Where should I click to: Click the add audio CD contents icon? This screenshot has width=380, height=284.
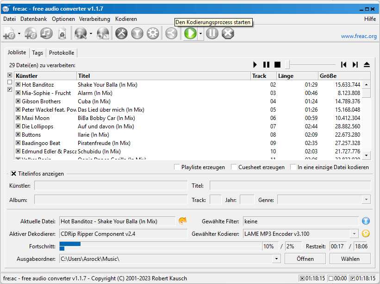coord(31,33)
